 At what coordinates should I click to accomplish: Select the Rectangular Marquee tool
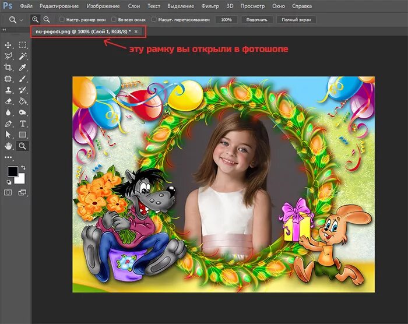tap(22, 45)
